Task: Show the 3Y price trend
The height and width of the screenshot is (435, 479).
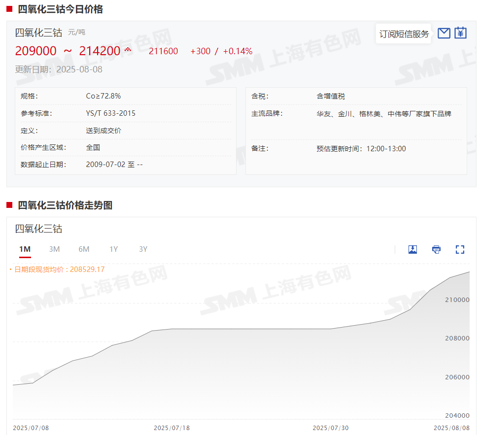Action: pos(143,249)
